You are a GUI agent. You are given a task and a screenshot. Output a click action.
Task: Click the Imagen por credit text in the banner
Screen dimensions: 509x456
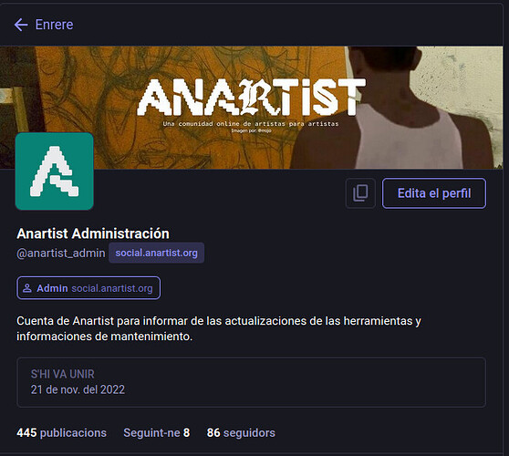[x=251, y=130]
